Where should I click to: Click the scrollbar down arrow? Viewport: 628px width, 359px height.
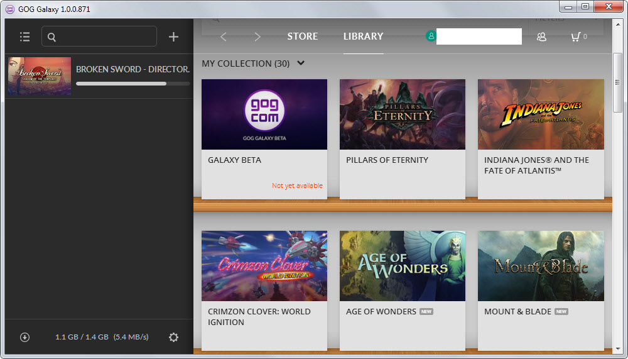pyautogui.click(x=617, y=350)
